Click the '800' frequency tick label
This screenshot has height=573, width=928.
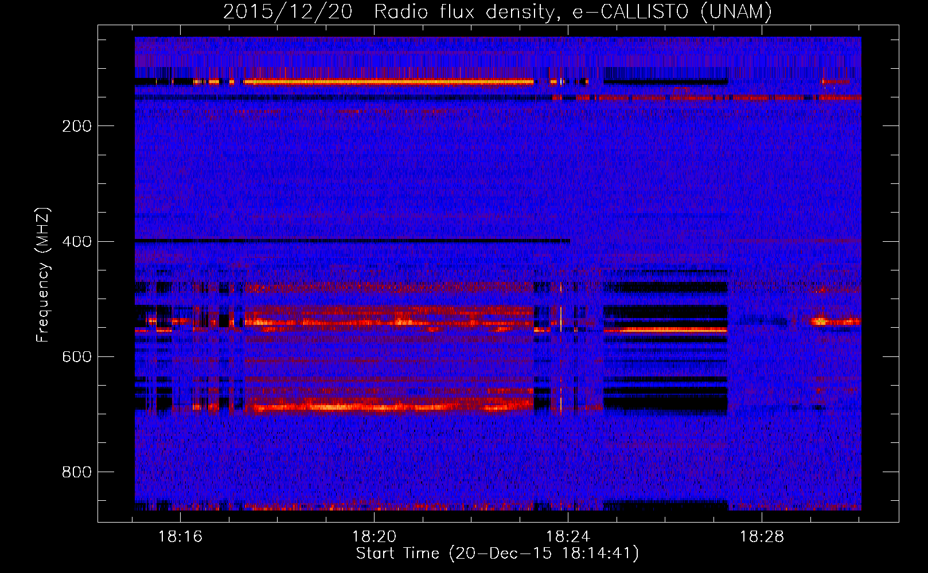77,472
